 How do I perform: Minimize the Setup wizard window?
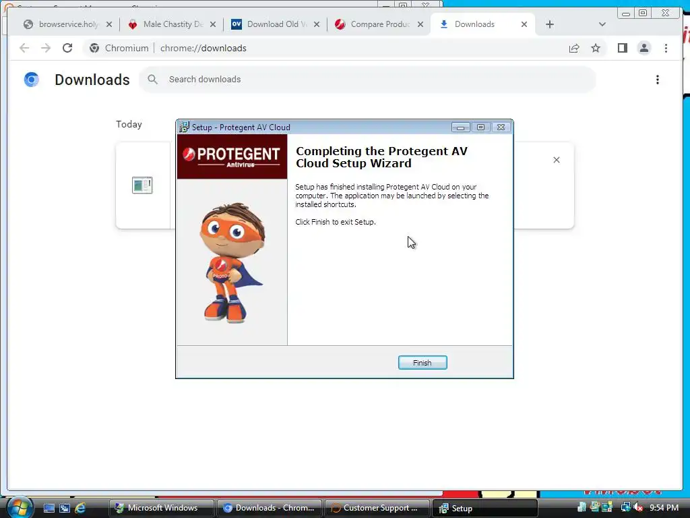(x=460, y=127)
